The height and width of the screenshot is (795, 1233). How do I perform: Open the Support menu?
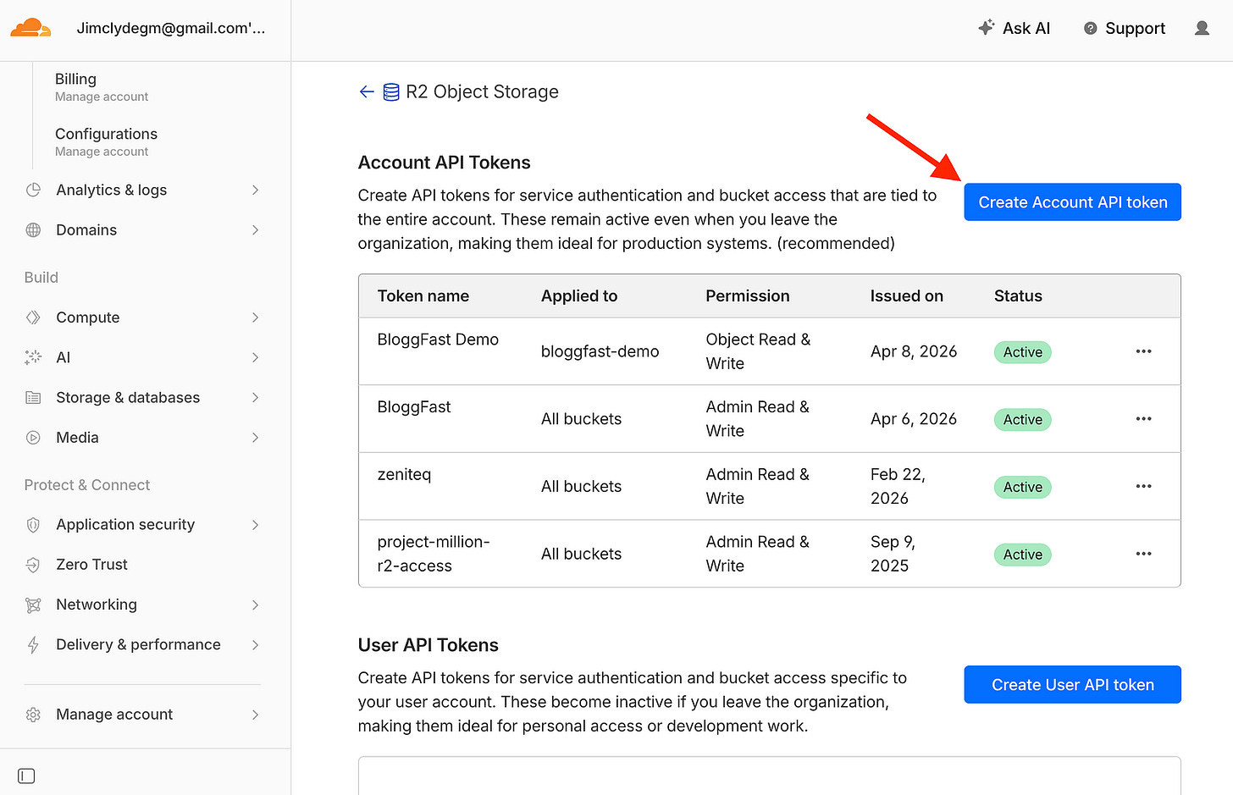pyautogui.click(x=1124, y=28)
